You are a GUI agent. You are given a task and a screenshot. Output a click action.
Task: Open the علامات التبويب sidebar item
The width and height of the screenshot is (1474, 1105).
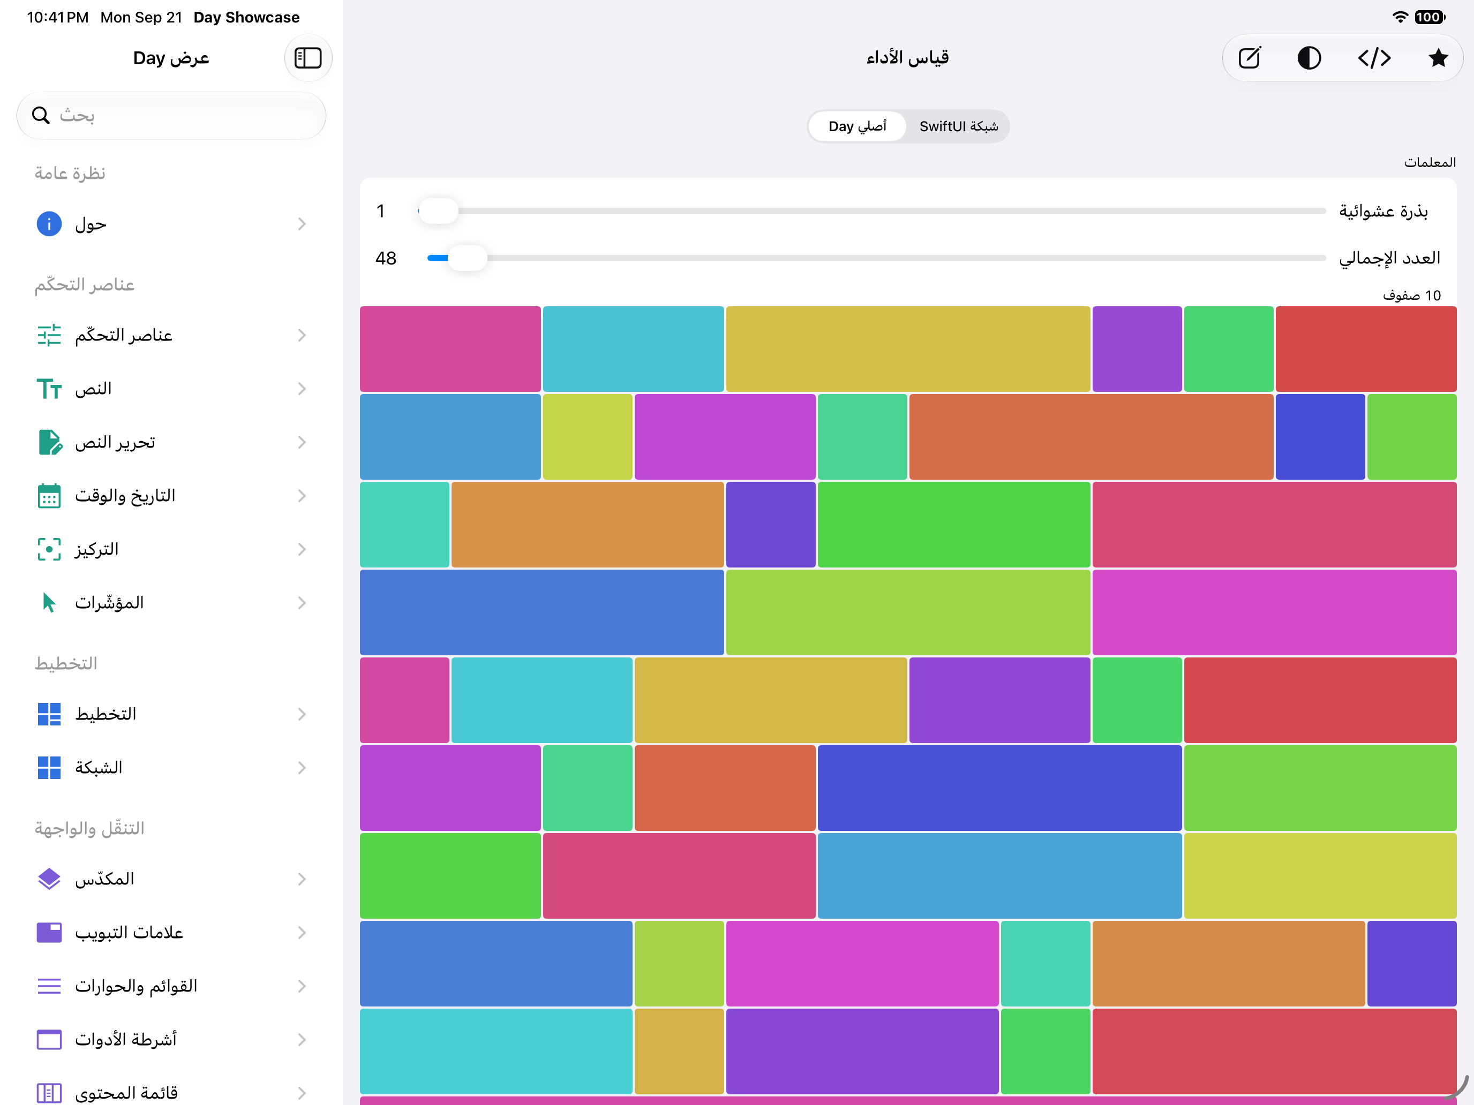pyautogui.click(x=171, y=933)
